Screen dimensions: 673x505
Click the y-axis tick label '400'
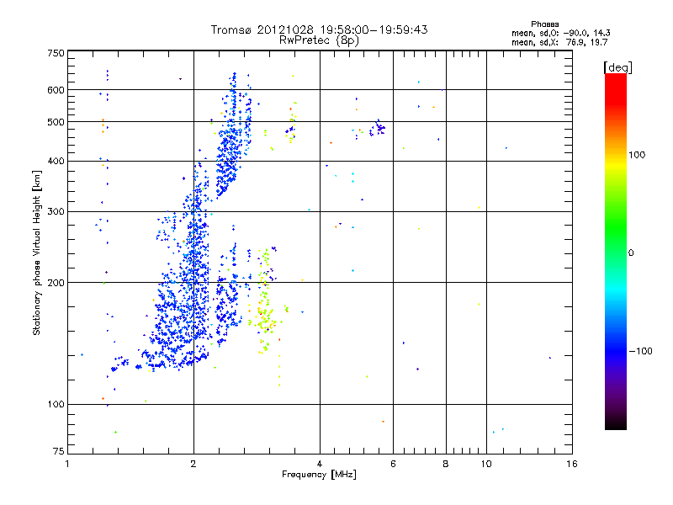pyautogui.click(x=56, y=161)
